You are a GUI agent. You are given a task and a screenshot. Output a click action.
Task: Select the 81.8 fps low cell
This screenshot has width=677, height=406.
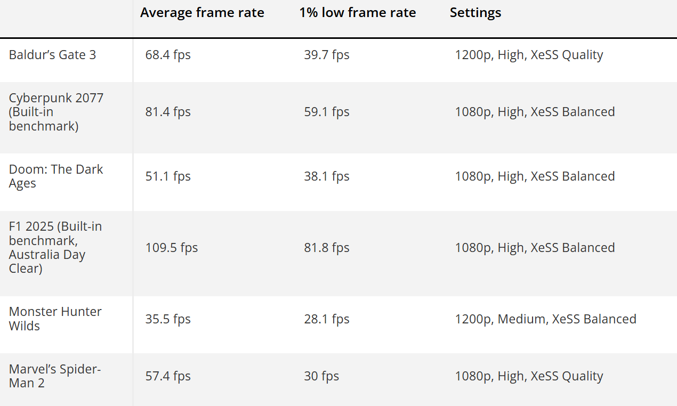(x=327, y=248)
